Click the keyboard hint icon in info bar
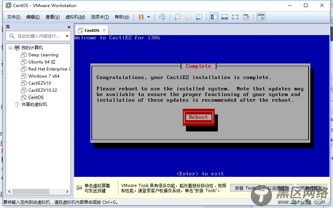The height and width of the screenshot is (208, 333). 79,188
